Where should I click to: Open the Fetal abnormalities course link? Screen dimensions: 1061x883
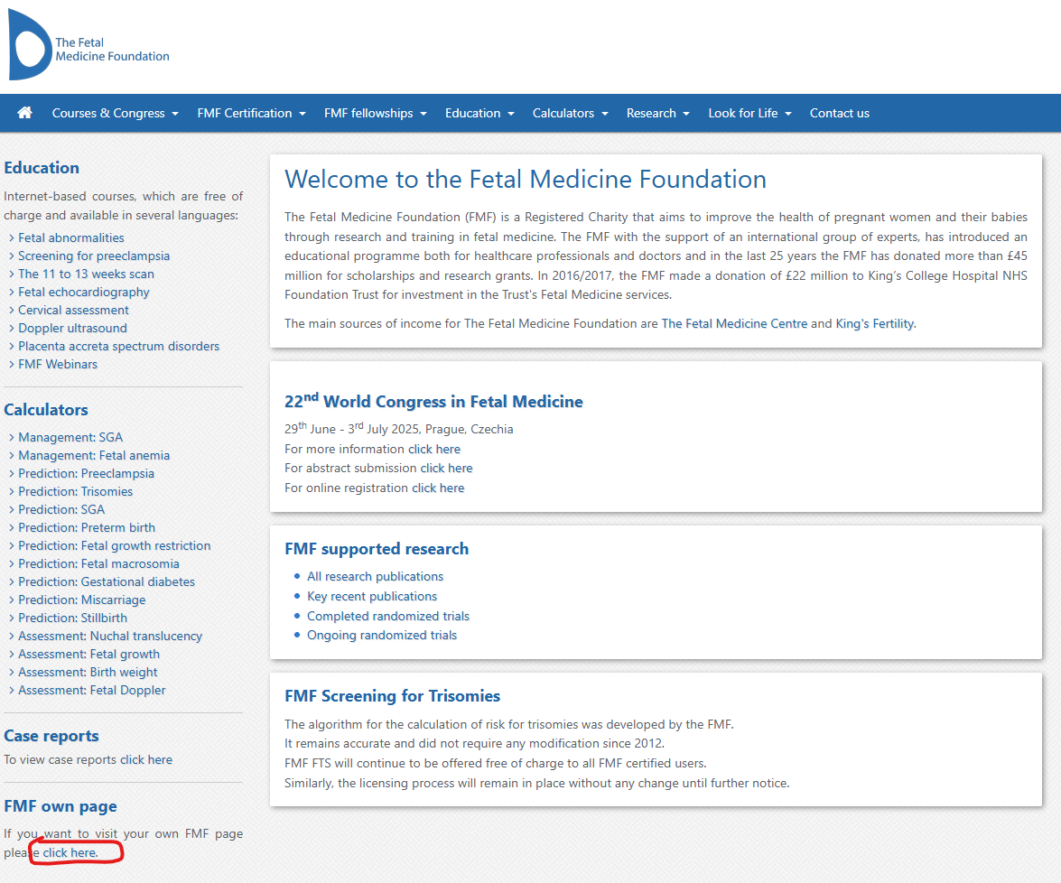[x=71, y=237]
